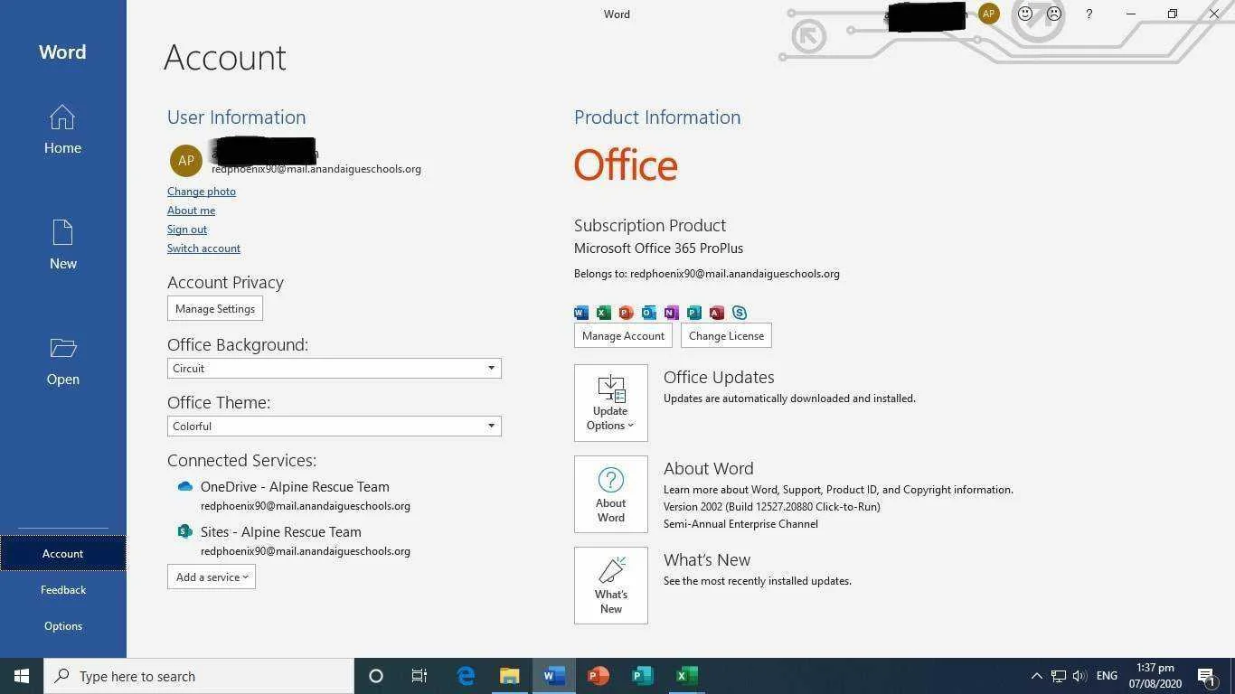The width and height of the screenshot is (1235, 694).
Task: Launch Cortana from the taskbar circle icon
Action: pyautogui.click(x=376, y=676)
